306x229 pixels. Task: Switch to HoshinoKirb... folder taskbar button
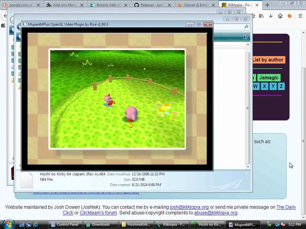[136, 225]
